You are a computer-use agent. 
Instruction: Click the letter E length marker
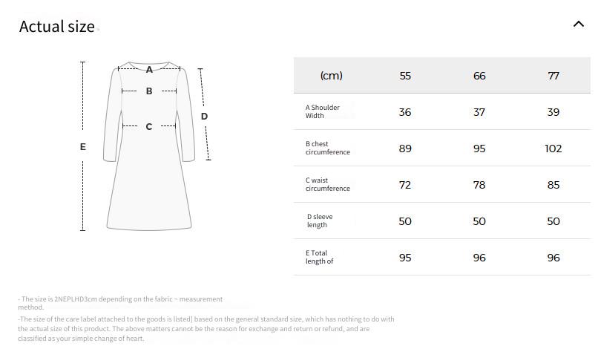click(x=83, y=146)
